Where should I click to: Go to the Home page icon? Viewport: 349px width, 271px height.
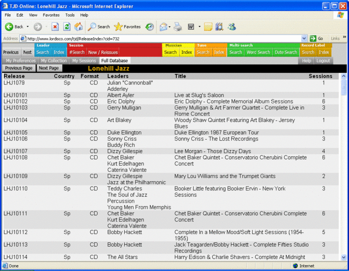point(78,27)
